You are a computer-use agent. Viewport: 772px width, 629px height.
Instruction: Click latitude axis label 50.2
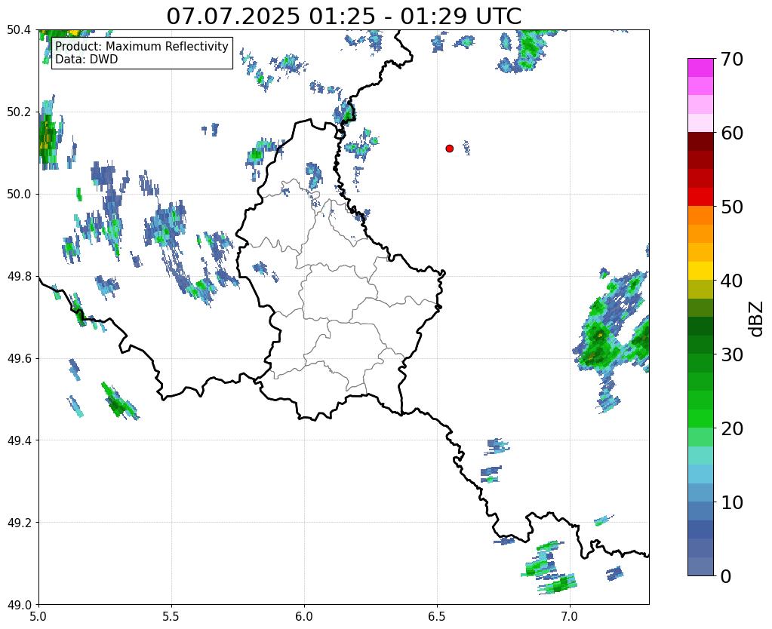[19, 112]
